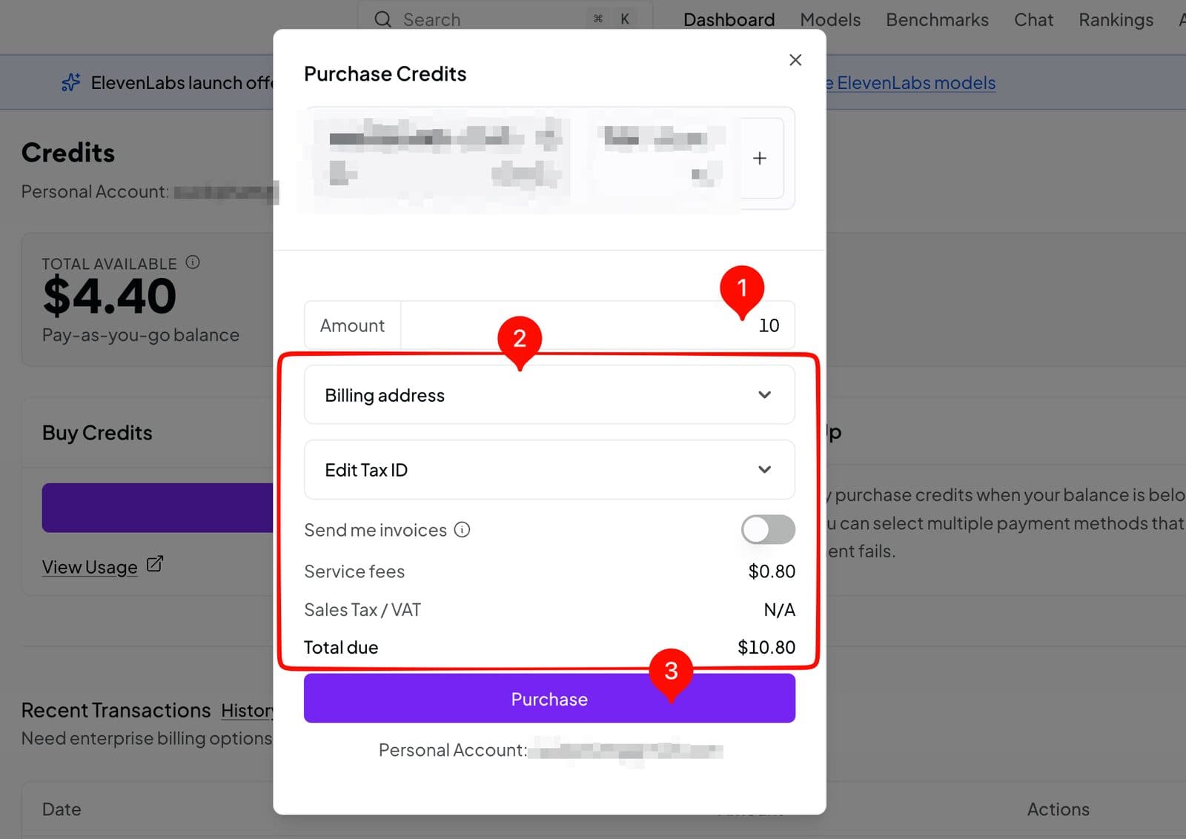The width and height of the screenshot is (1186, 839).
Task: Open the Rankings tab
Action: coord(1116,19)
